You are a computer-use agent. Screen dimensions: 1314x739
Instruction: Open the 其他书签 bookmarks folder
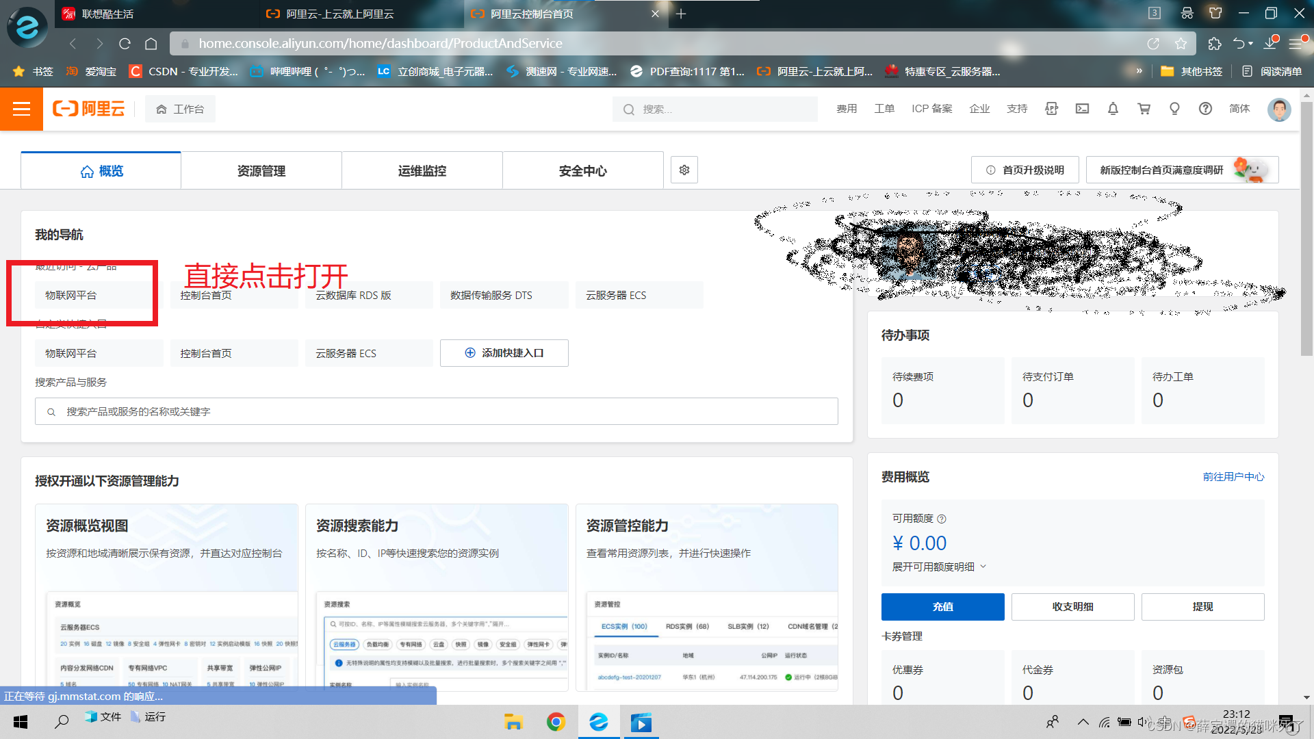pos(1191,71)
